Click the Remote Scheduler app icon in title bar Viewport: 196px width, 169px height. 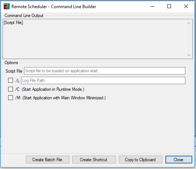(7, 6)
